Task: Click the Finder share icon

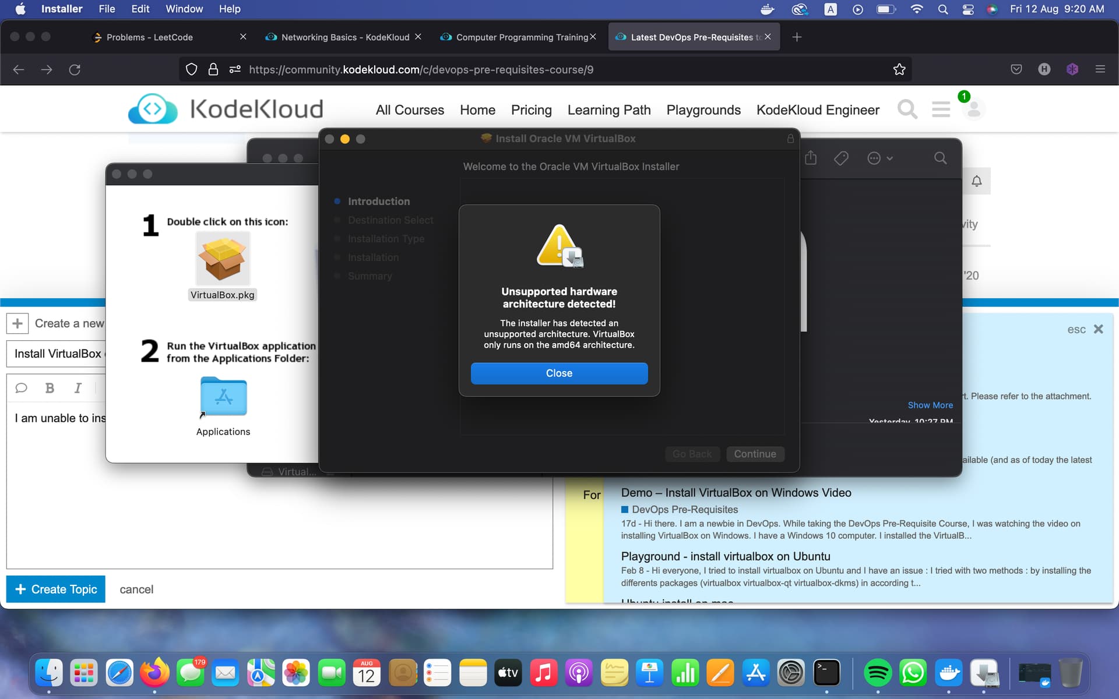Action: tap(811, 158)
